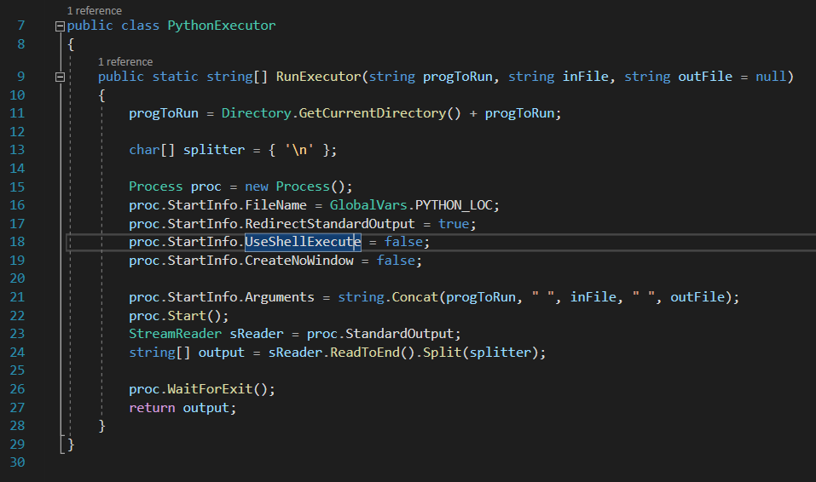Collapse the PythonExecutor class outline
Viewport: 816px width, 482px height.
pos(60,26)
